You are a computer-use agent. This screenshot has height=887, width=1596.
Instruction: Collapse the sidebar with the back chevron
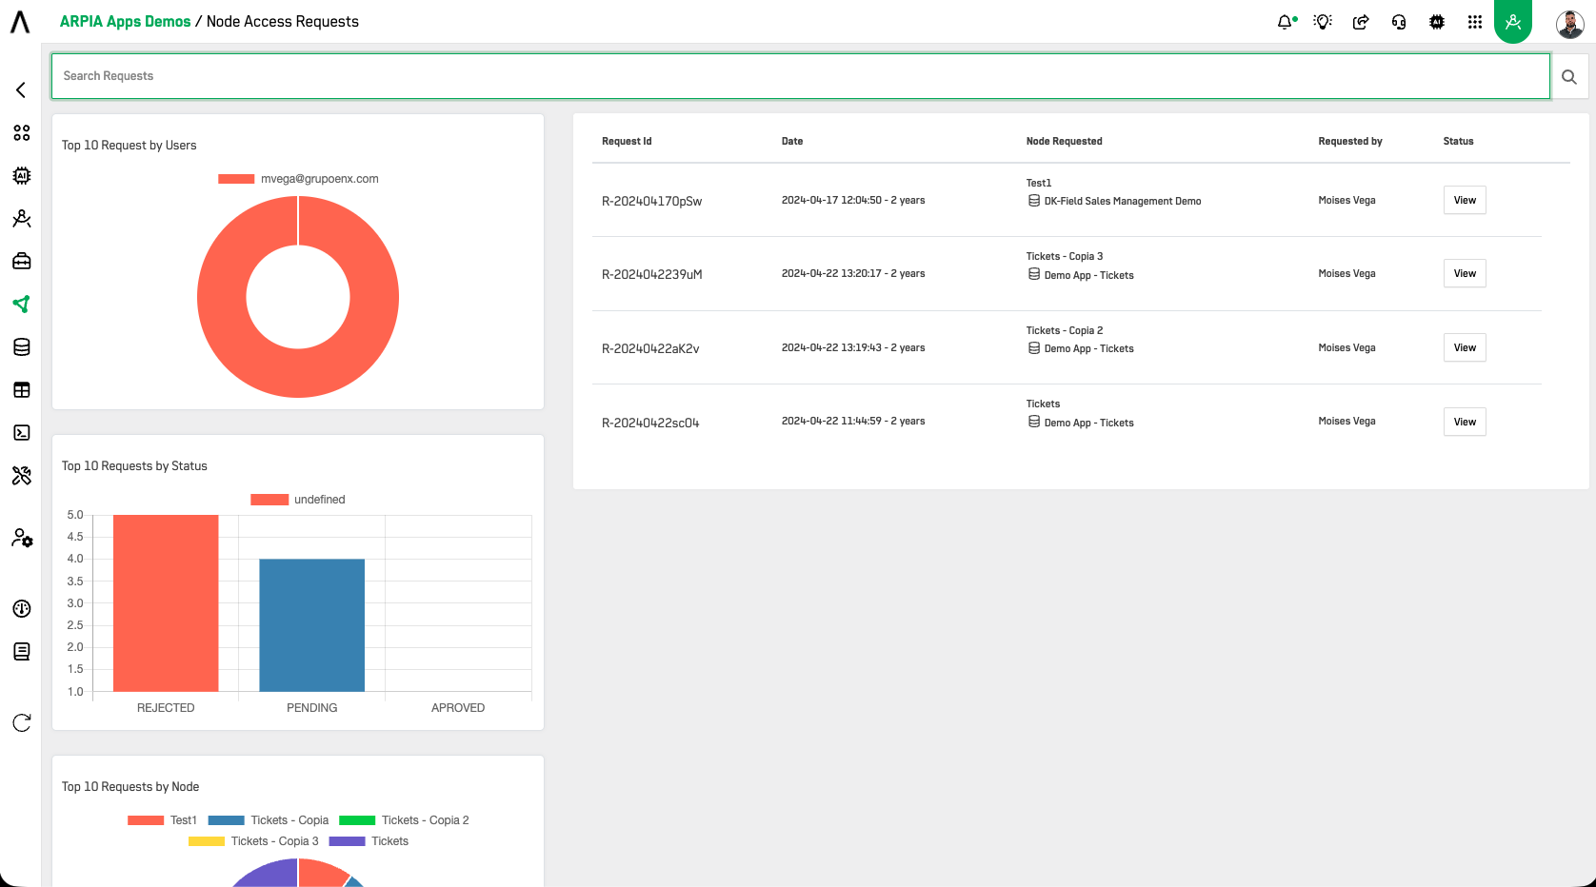tap(21, 89)
